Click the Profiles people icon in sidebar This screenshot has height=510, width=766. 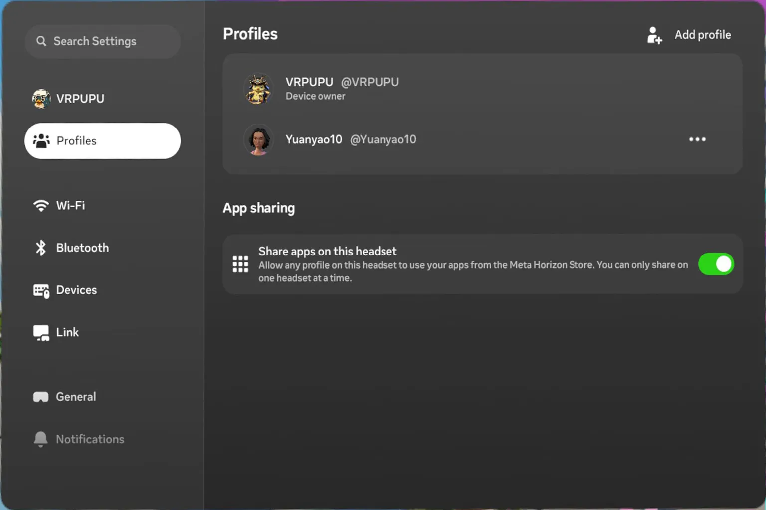point(41,141)
